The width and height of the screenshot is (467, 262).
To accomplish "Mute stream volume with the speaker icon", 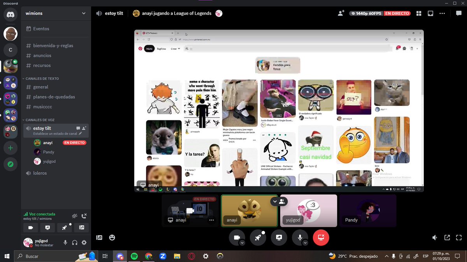I will pyautogui.click(x=435, y=238).
